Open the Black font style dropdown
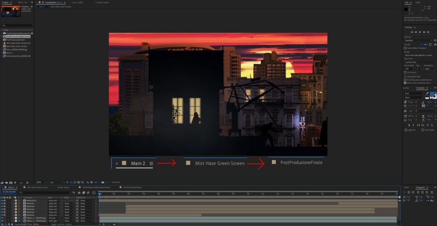Screen dimensions: 437x226 coord(414,97)
